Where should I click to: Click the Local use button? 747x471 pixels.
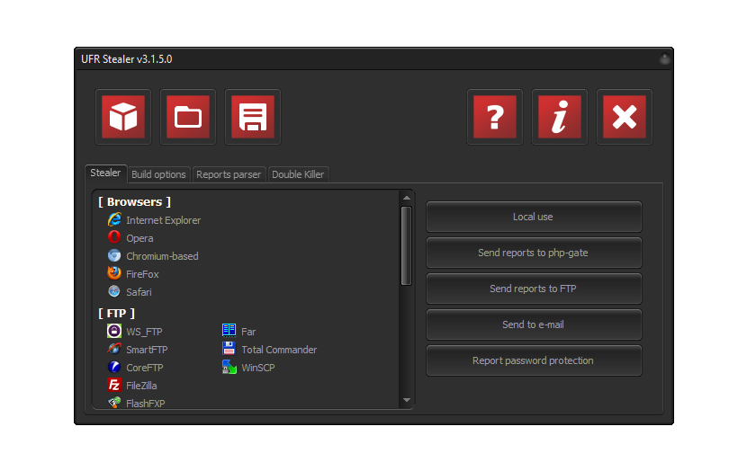[534, 217]
